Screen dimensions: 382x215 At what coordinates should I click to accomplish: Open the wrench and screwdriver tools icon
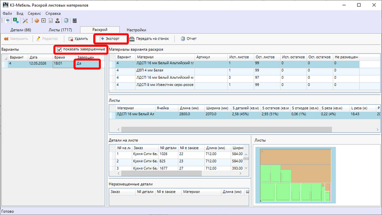[x=25, y=21]
